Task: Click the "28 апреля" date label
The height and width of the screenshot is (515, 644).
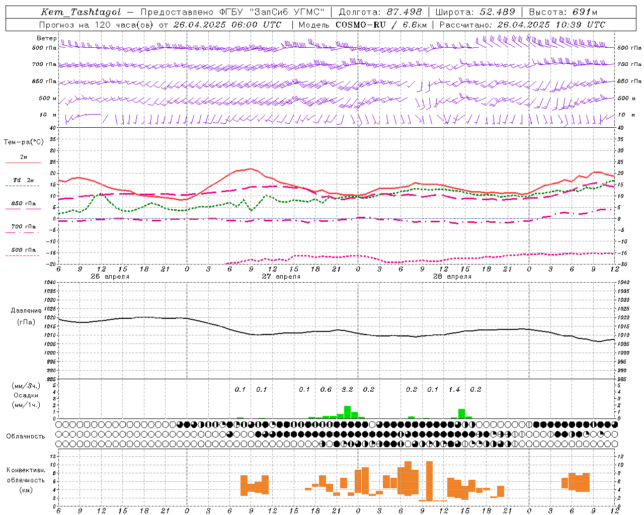Action: (x=452, y=277)
